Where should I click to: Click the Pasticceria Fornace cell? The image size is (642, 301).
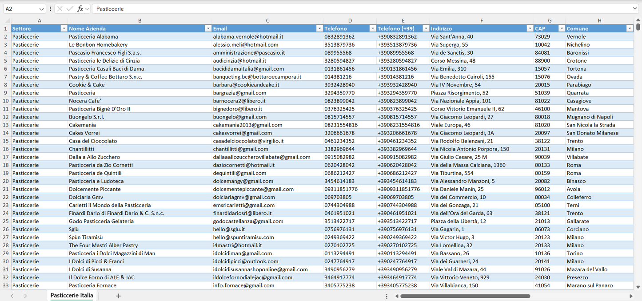(x=140, y=285)
